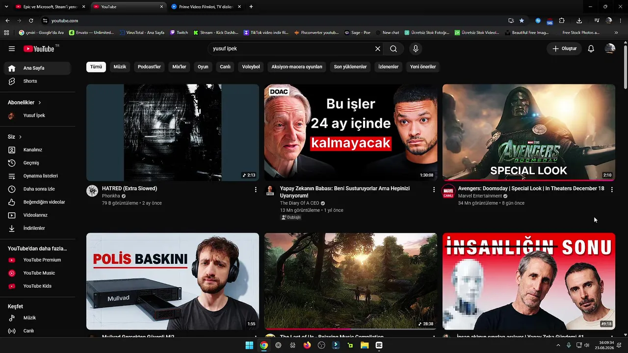Screen dimensions: 628x353
Task: Visit the Marvel Entertainment channel link
Action: (480, 196)
